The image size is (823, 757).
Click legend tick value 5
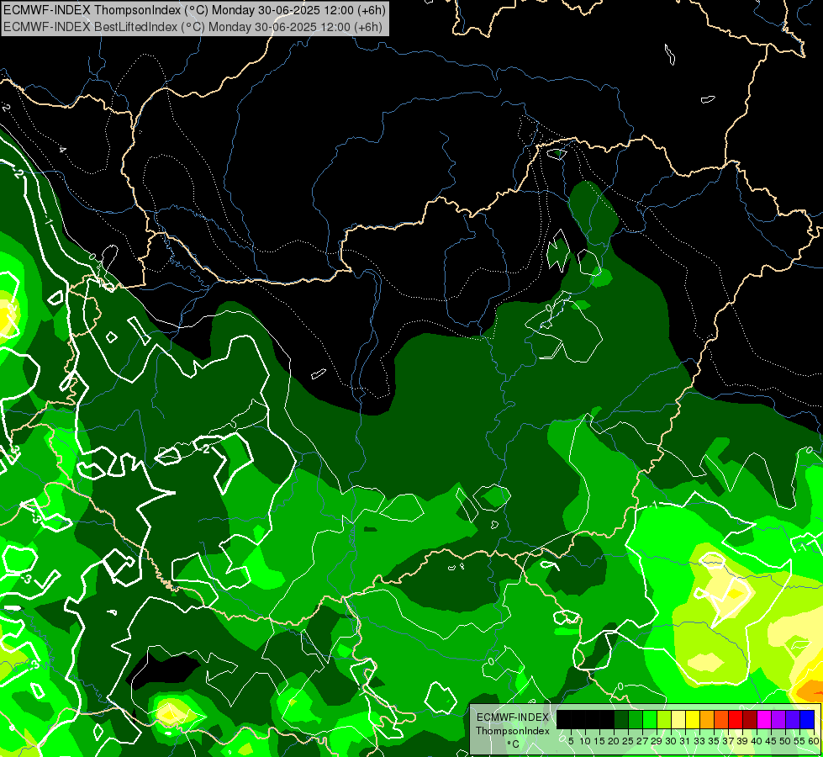(x=571, y=741)
